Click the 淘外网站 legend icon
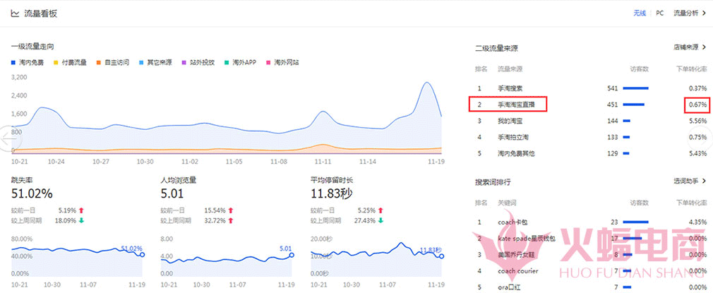 [x=268, y=62]
